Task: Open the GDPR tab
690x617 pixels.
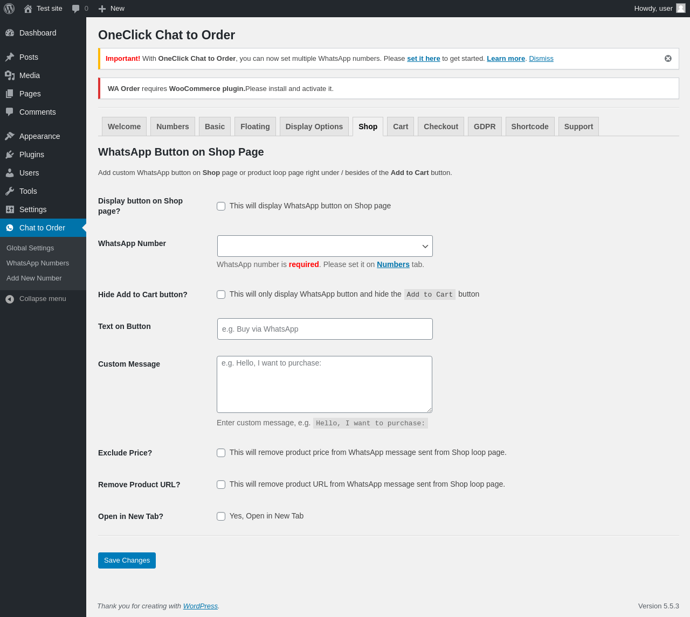Action: (485, 127)
